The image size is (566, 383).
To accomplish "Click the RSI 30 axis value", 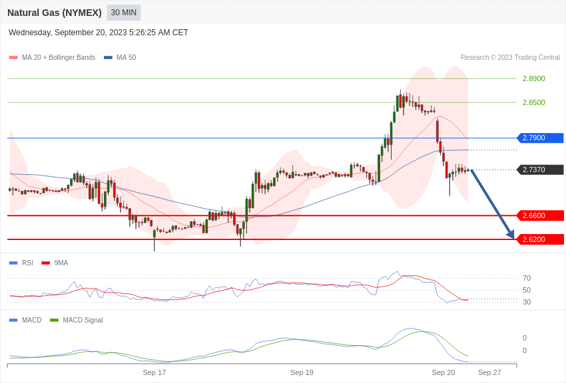I will click(x=527, y=302).
